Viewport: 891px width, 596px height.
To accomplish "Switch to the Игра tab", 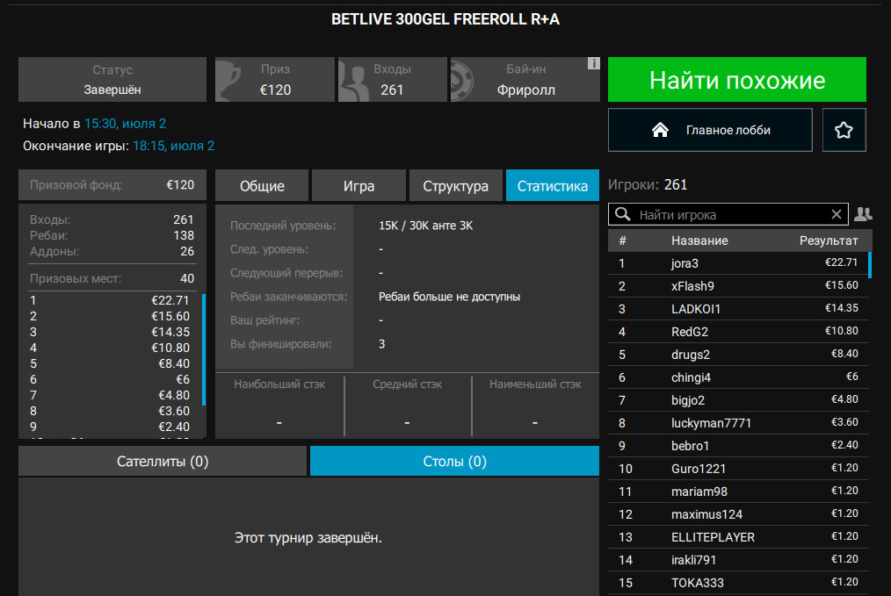I will point(359,186).
